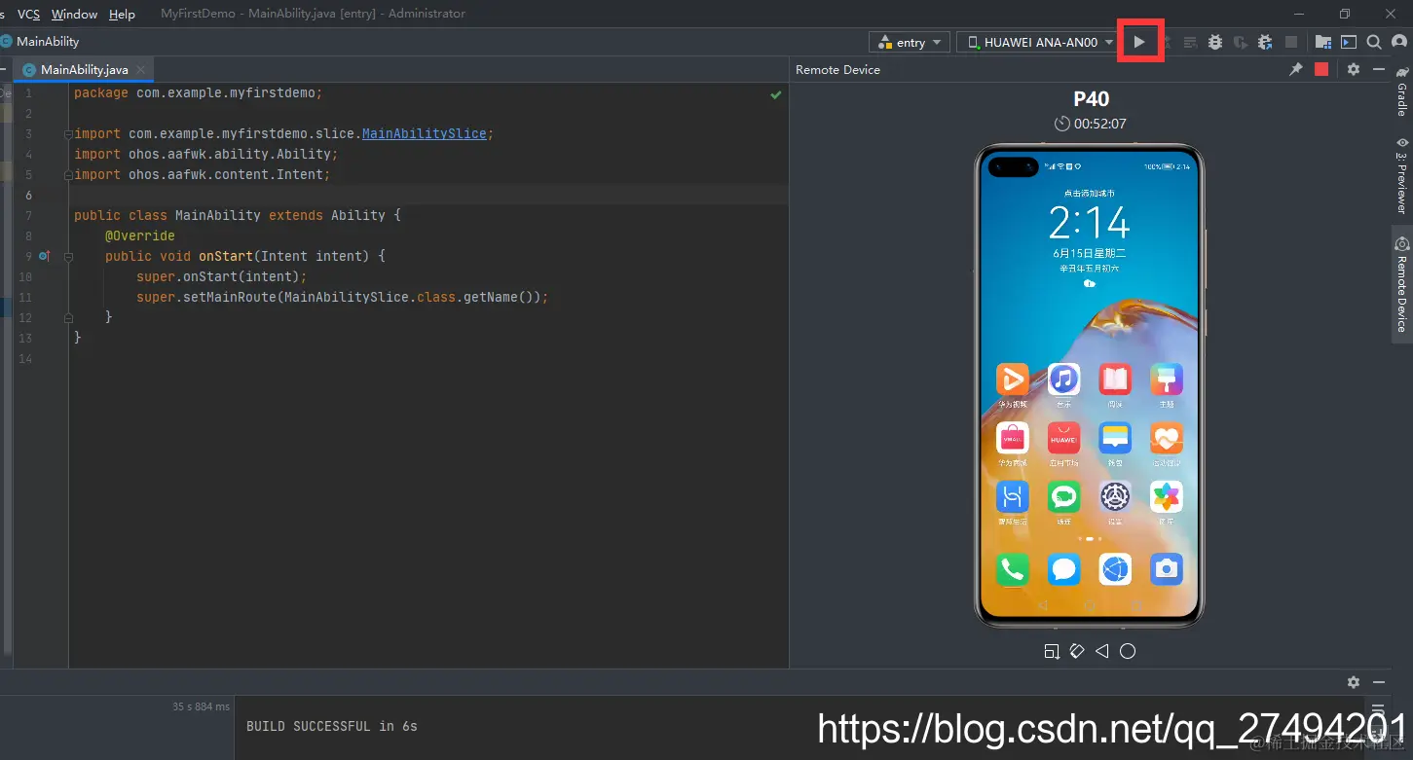Stop the remote device with red square

click(1321, 69)
